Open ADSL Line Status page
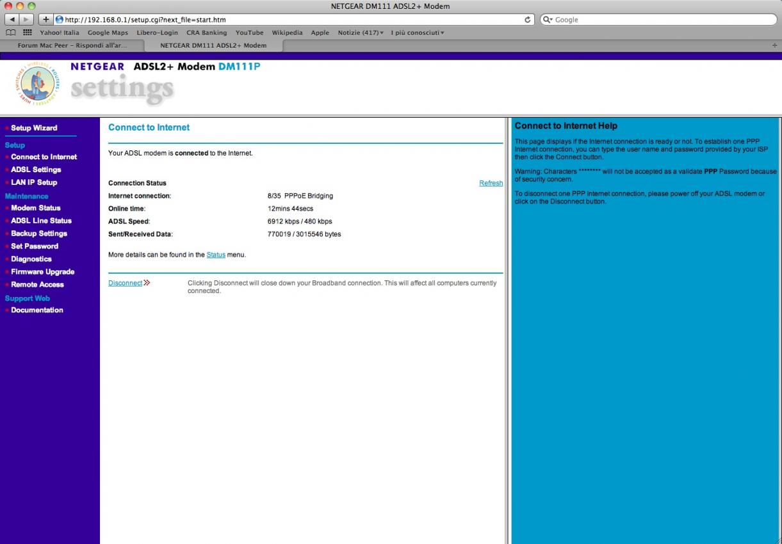Image resolution: width=782 pixels, height=544 pixels. pyautogui.click(x=41, y=221)
